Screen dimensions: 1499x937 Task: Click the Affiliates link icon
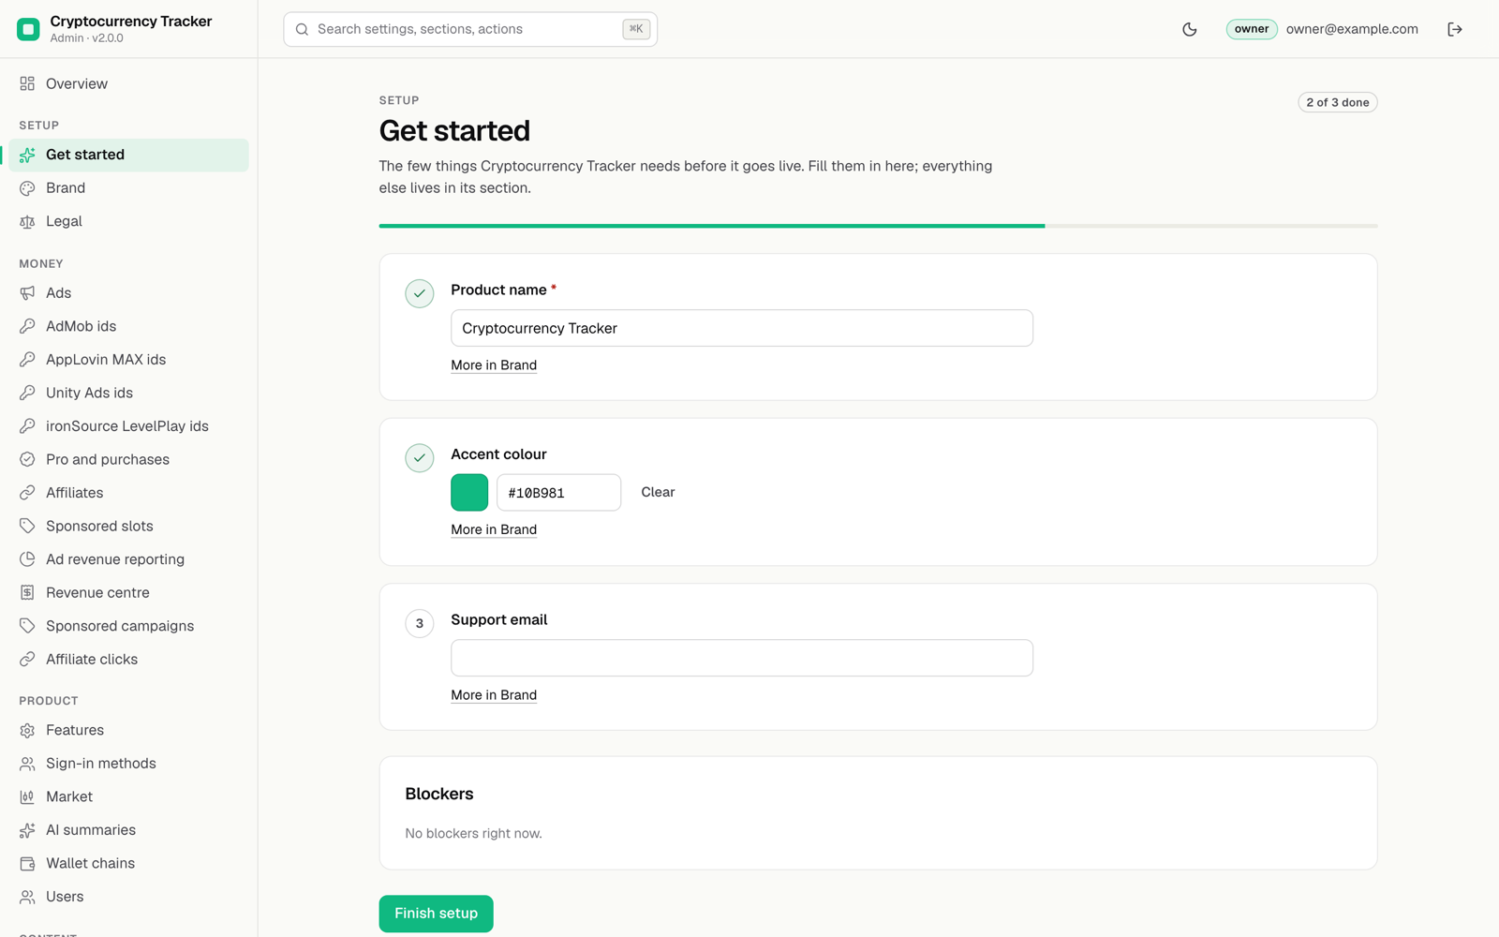coord(27,493)
